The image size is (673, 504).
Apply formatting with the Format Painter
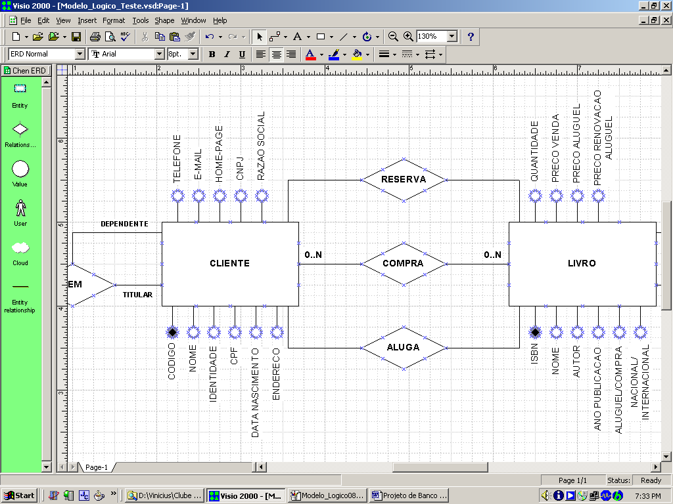[x=191, y=37]
